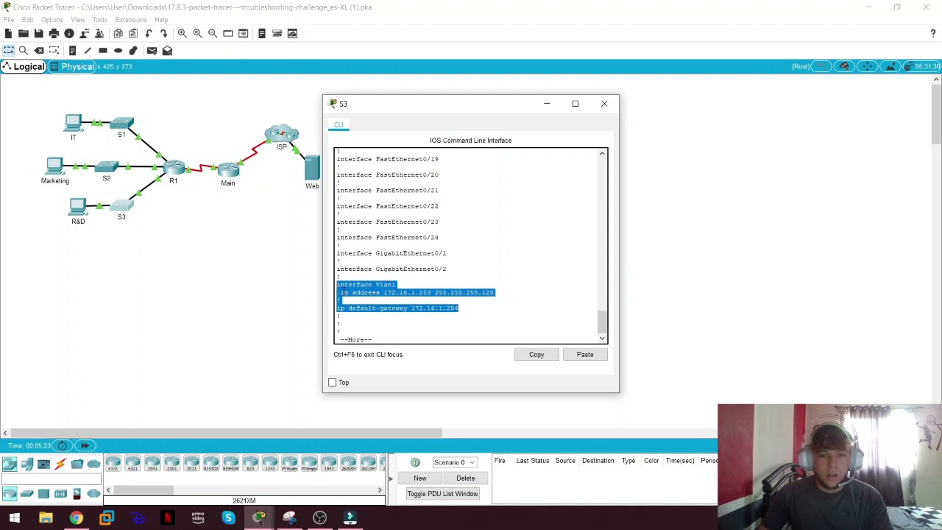942x530 pixels.
Task: Open the Tools menu
Action: pyautogui.click(x=99, y=20)
